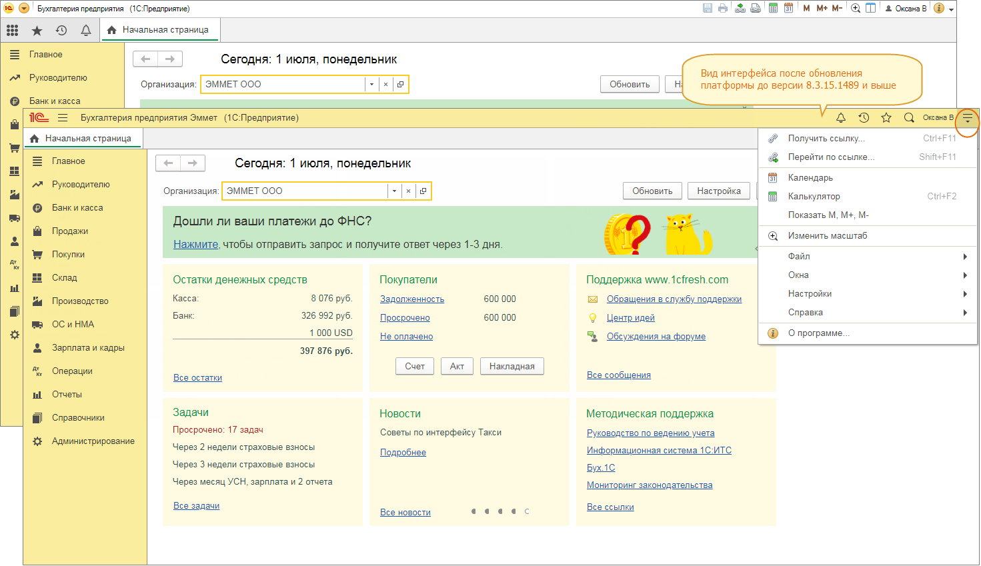The width and height of the screenshot is (981, 566).
Task: Click the window layout icon in the back window title bar
Action: pos(870,8)
